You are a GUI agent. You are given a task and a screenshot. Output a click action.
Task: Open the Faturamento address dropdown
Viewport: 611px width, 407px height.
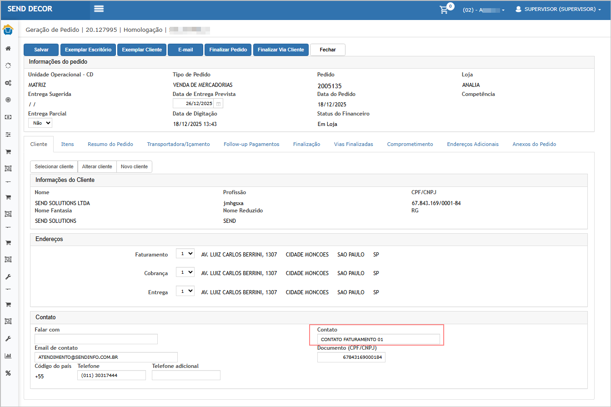(185, 254)
